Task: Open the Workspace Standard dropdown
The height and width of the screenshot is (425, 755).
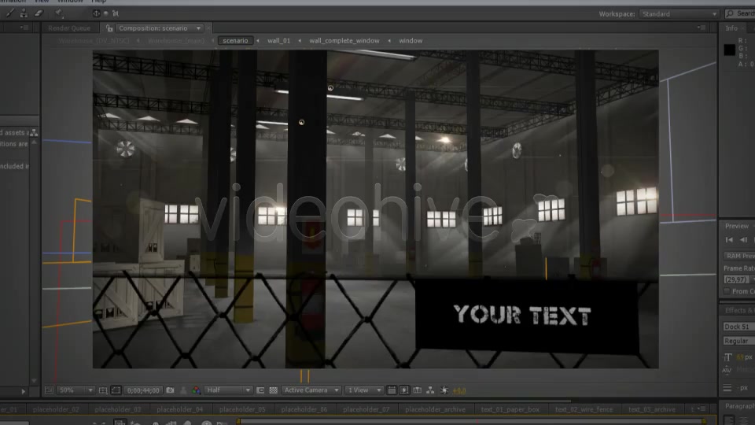Action: coord(679,14)
